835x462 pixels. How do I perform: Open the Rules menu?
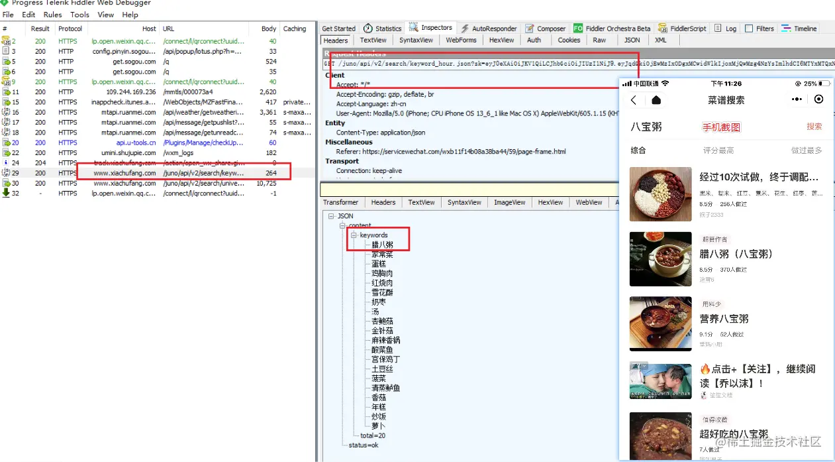[x=52, y=15]
